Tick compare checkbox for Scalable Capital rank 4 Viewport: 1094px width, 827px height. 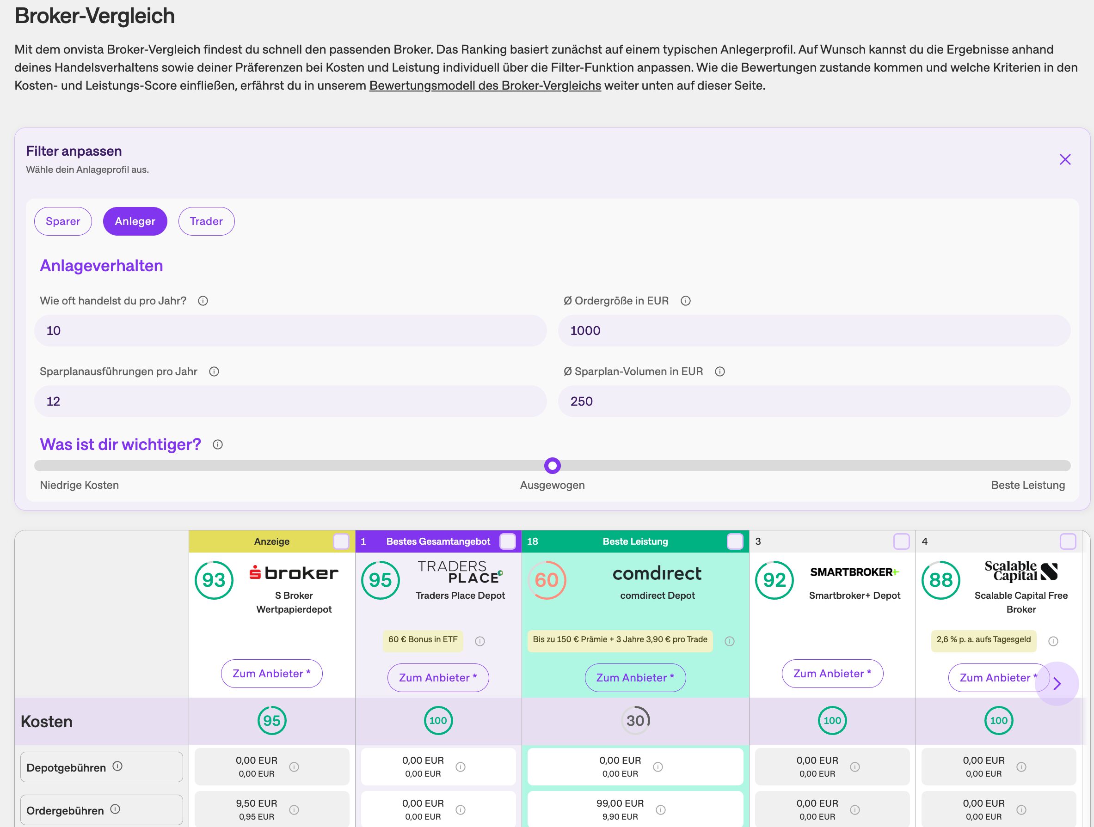point(1068,541)
